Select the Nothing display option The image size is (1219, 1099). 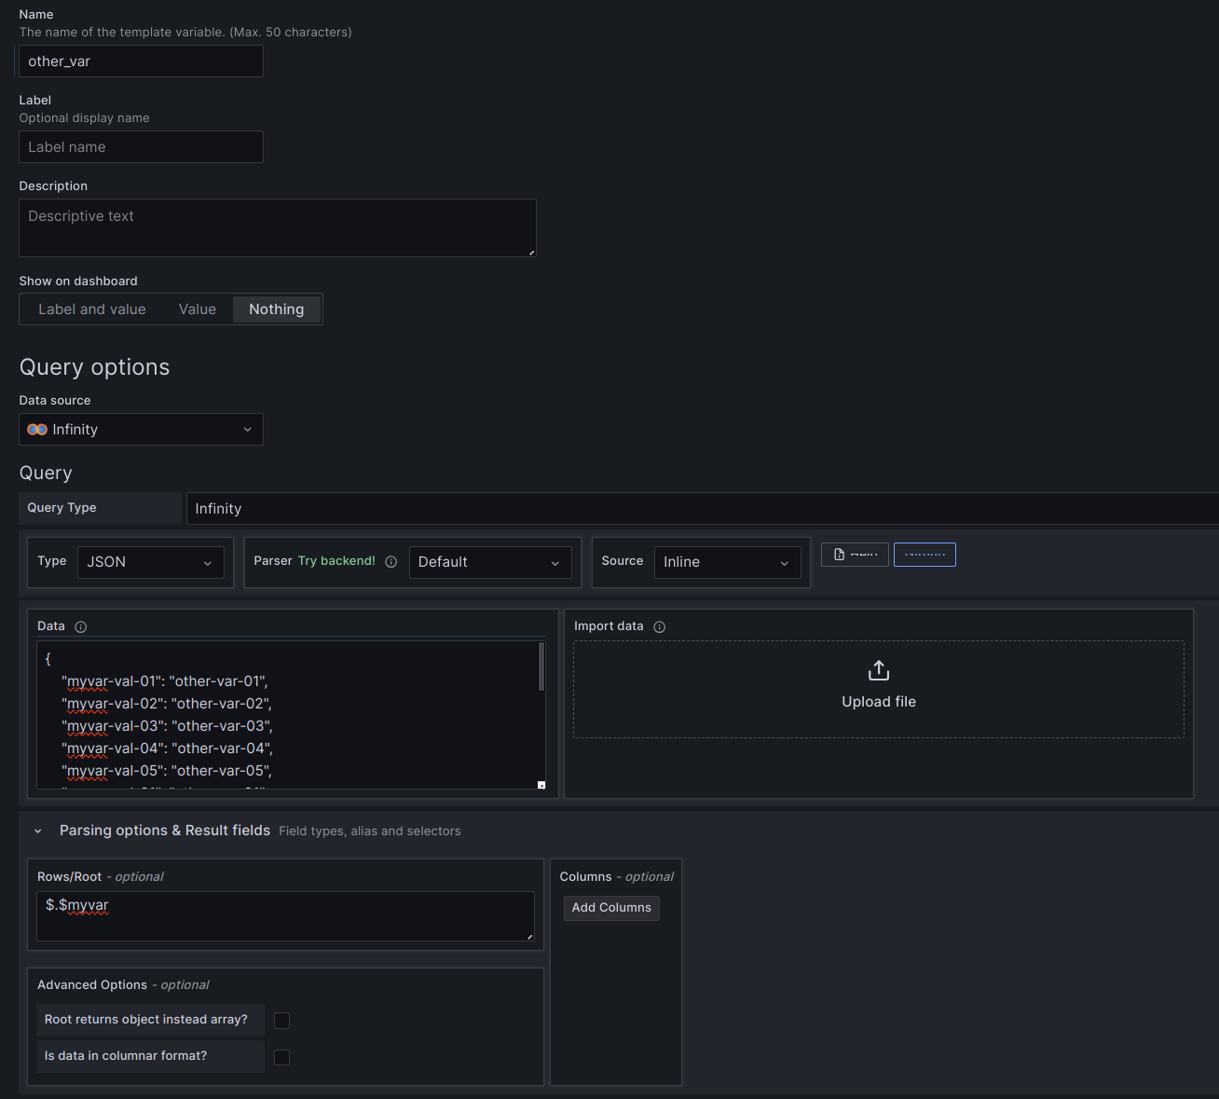pos(276,309)
